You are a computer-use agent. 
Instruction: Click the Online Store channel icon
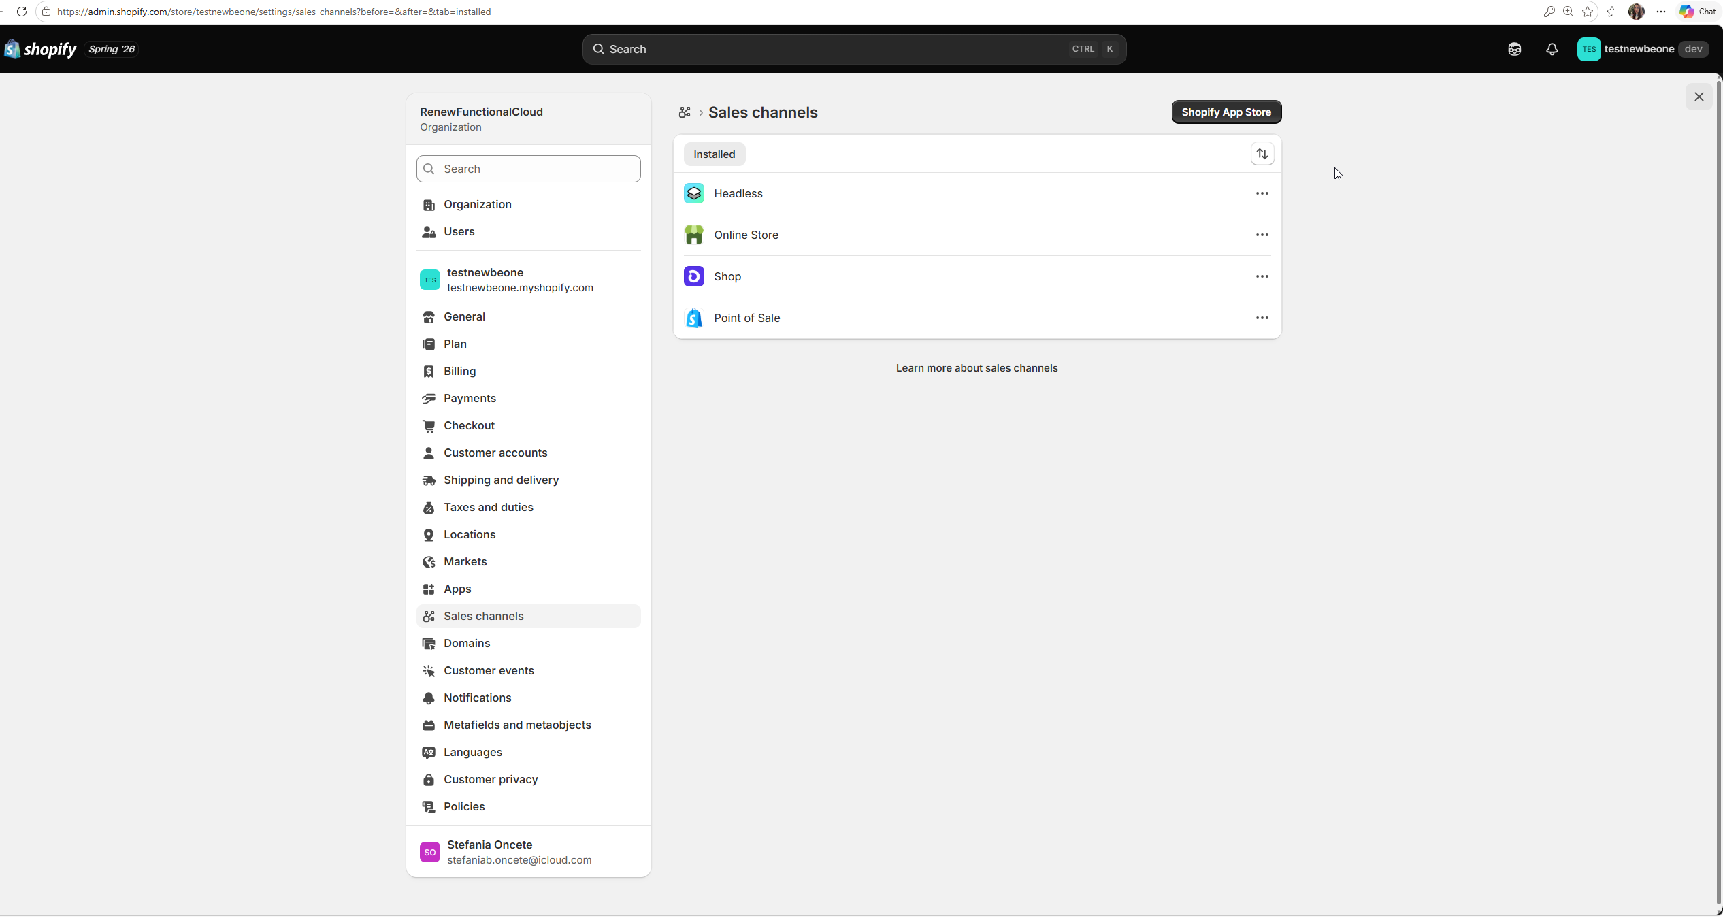pos(693,235)
